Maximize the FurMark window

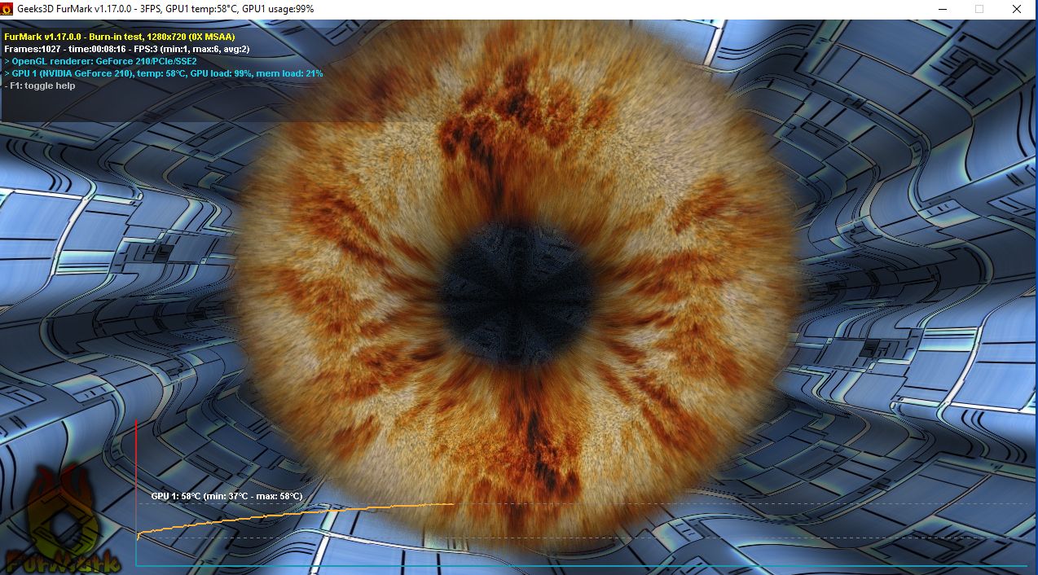(x=979, y=9)
